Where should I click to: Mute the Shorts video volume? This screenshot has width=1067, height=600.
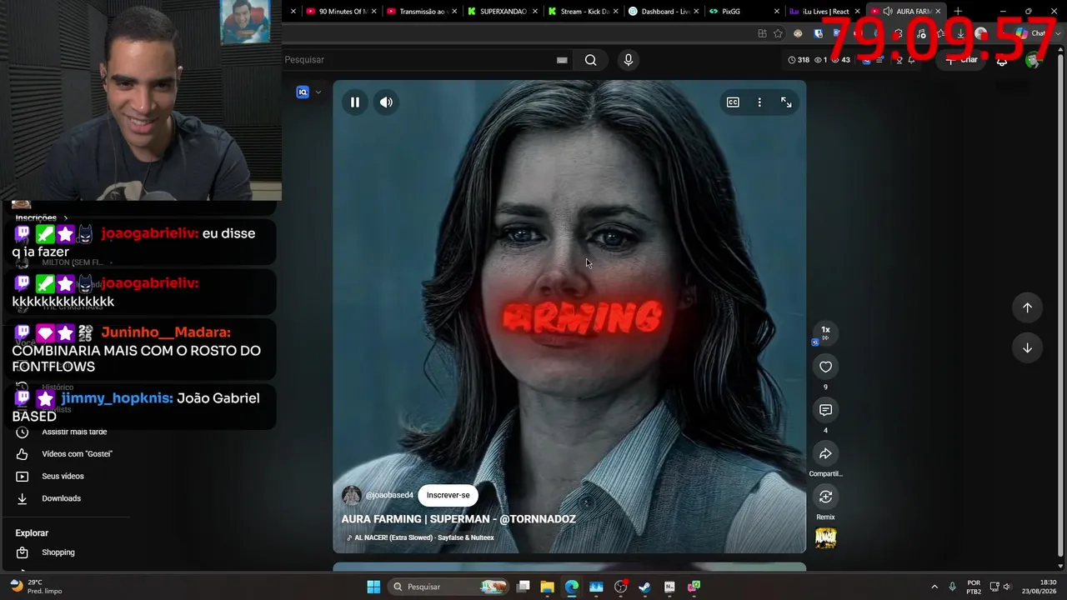[x=386, y=102]
